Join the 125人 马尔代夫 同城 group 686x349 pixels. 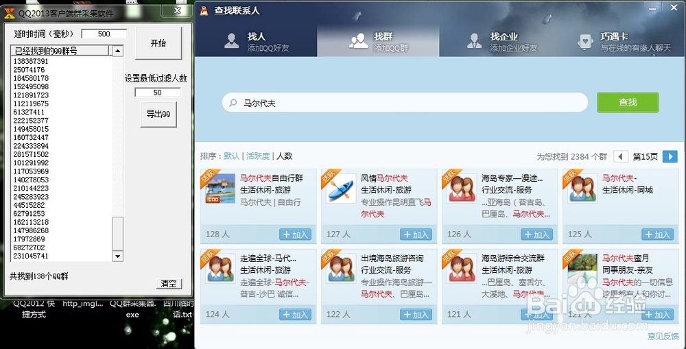[658, 235]
